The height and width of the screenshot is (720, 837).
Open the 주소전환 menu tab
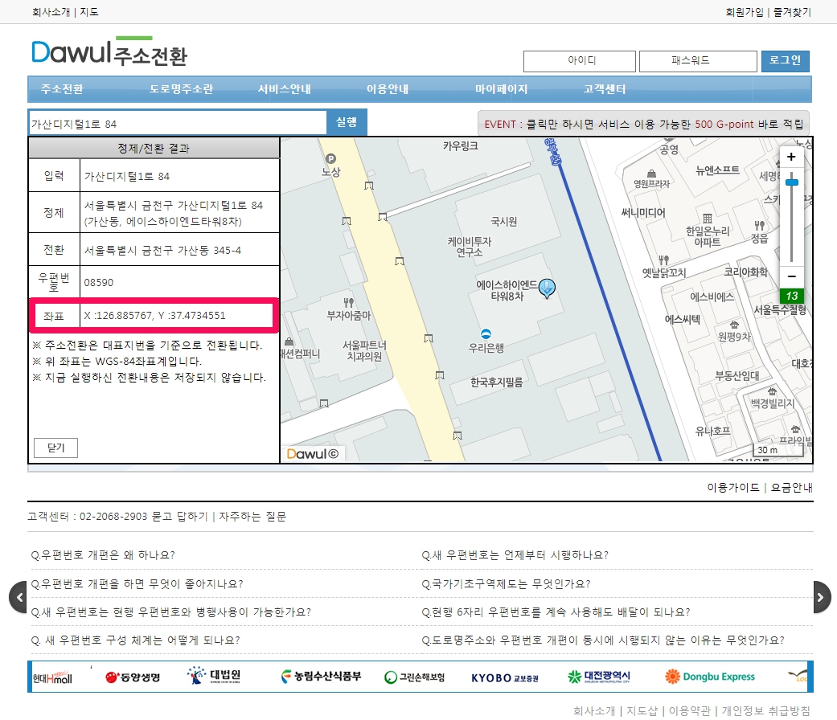pos(62,89)
